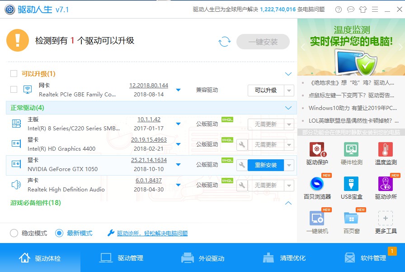Viewport: 405px width, 272px height.
Task: Switch to the 软件管理 tab
Action: pos(366,258)
